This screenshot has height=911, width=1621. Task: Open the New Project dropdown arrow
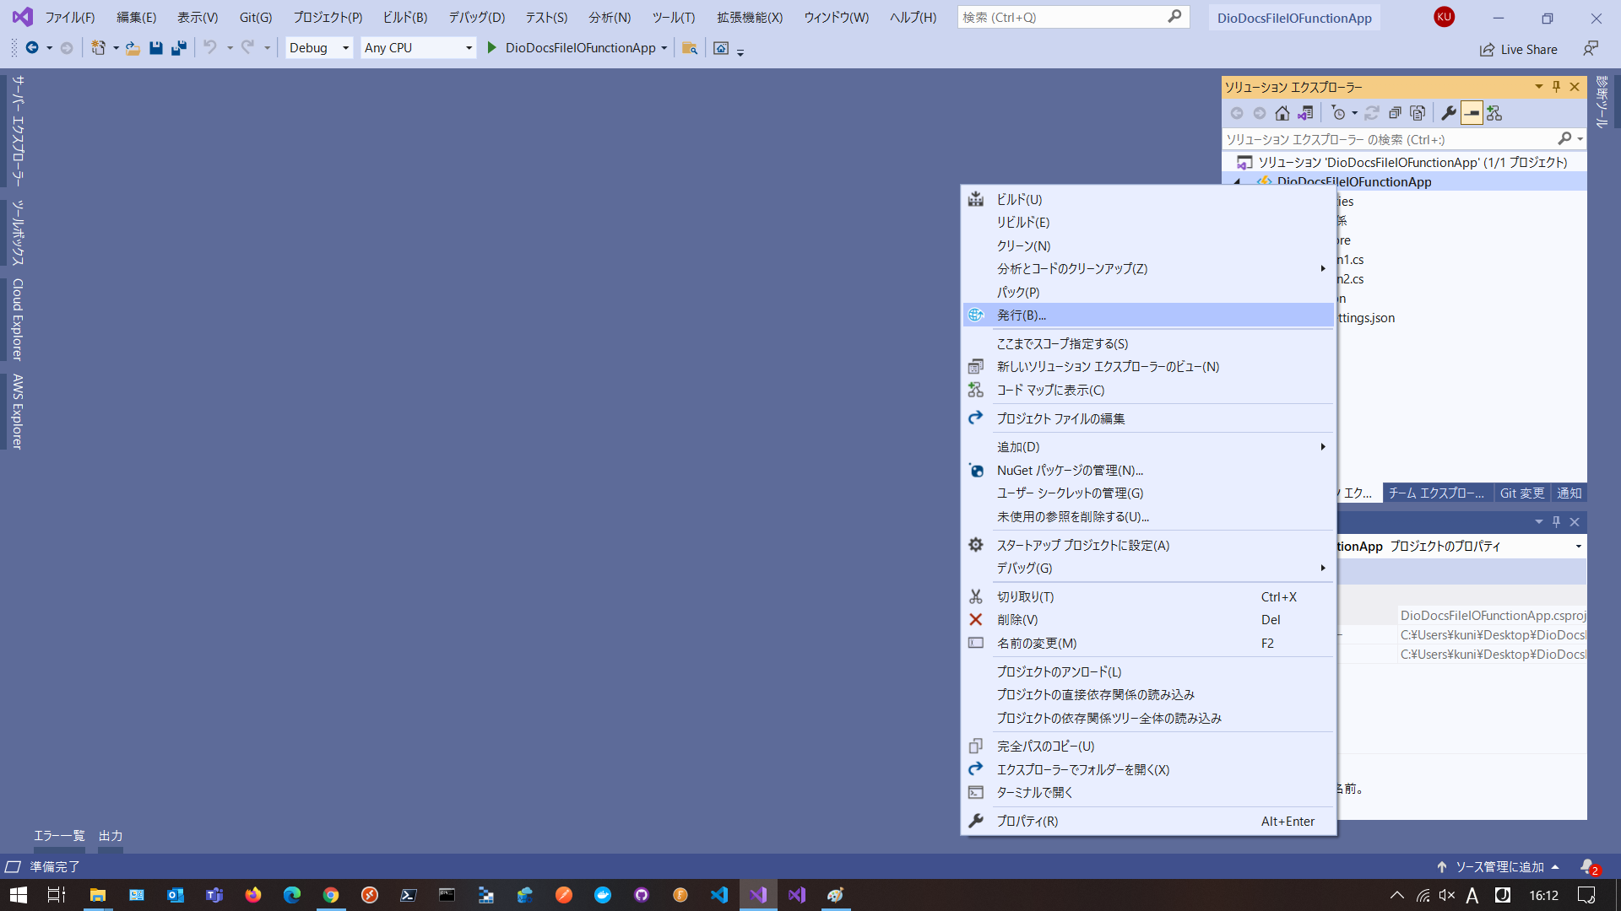(x=116, y=48)
